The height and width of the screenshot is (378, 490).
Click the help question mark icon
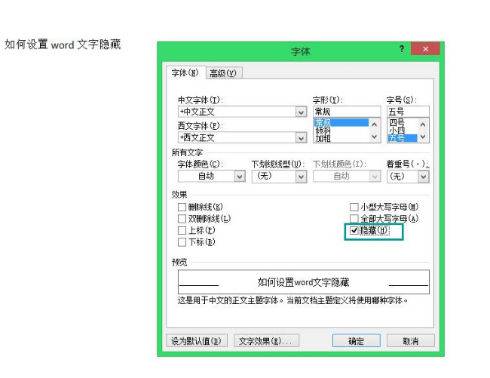(402, 49)
